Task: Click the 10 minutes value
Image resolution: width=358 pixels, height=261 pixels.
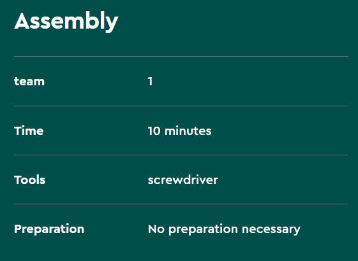Action: point(179,130)
